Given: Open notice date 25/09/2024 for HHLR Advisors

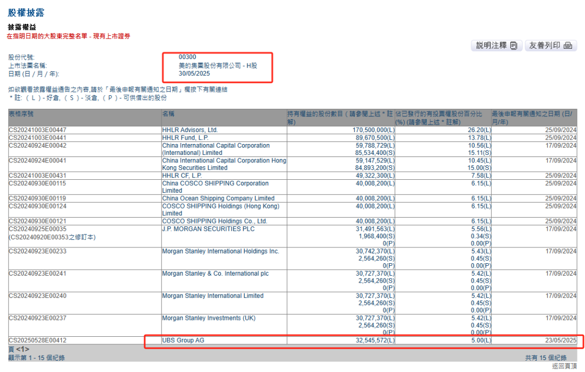Looking at the screenshot, I should (561, 130).
